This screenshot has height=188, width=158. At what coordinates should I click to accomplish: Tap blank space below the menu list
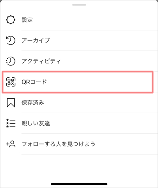point(79,168)
